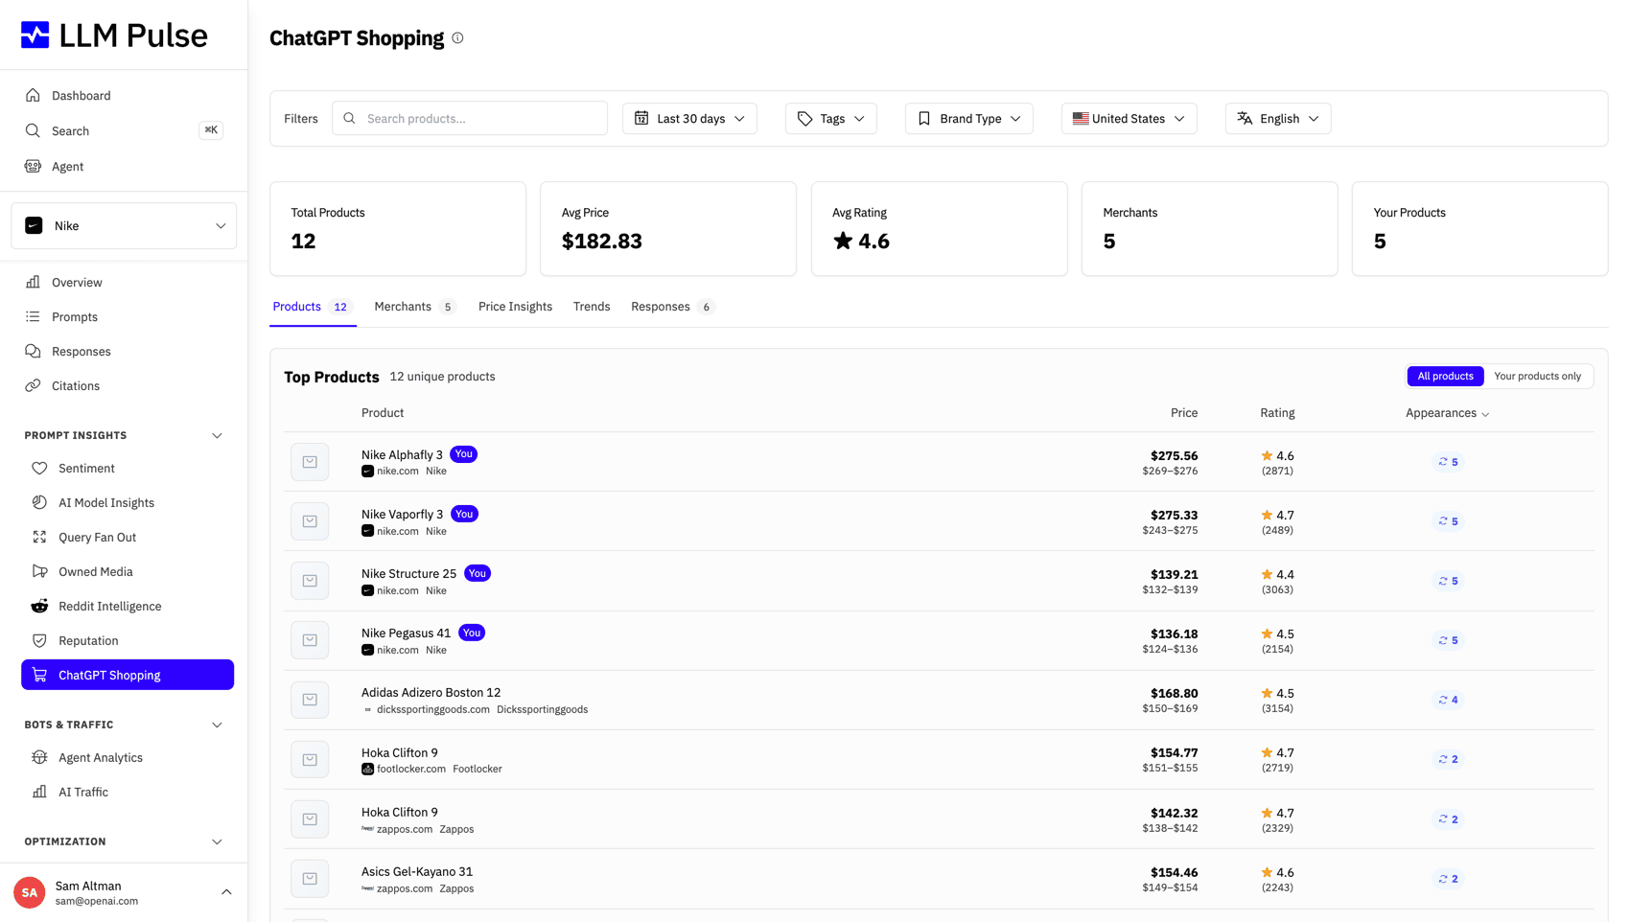
Task: Click the Search products input field
Action: (470, 119)
